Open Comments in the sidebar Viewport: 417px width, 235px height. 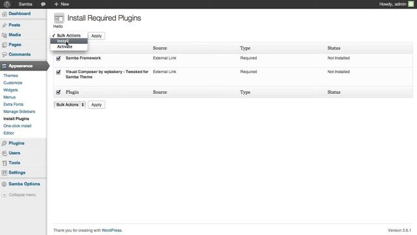coord(20,54)
